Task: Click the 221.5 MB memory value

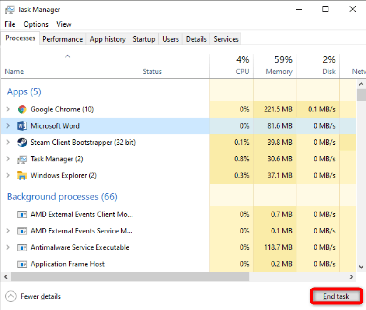Action: [x=278, y=109]
